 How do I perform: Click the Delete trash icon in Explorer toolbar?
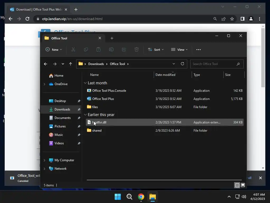(137, 49)
